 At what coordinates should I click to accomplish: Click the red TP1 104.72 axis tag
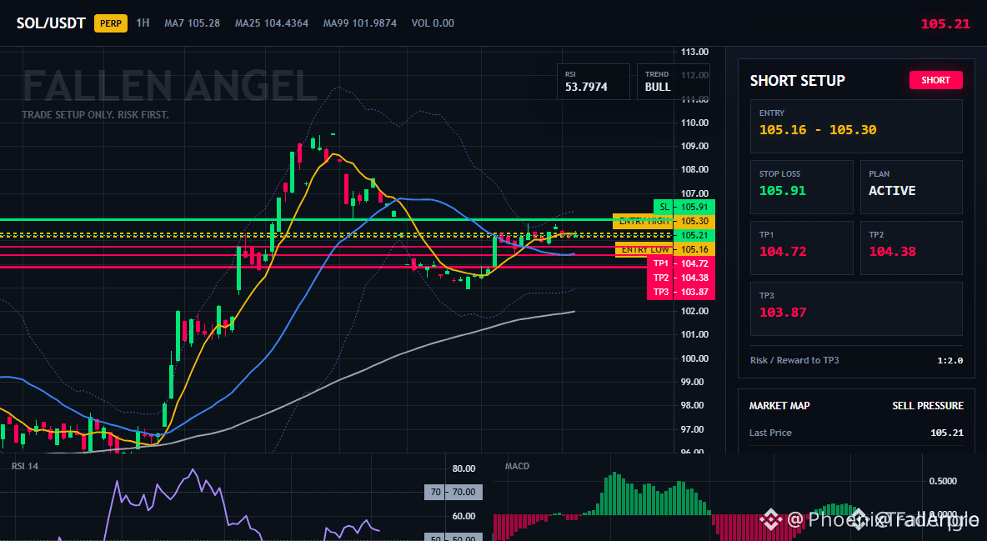coord(680,263)
